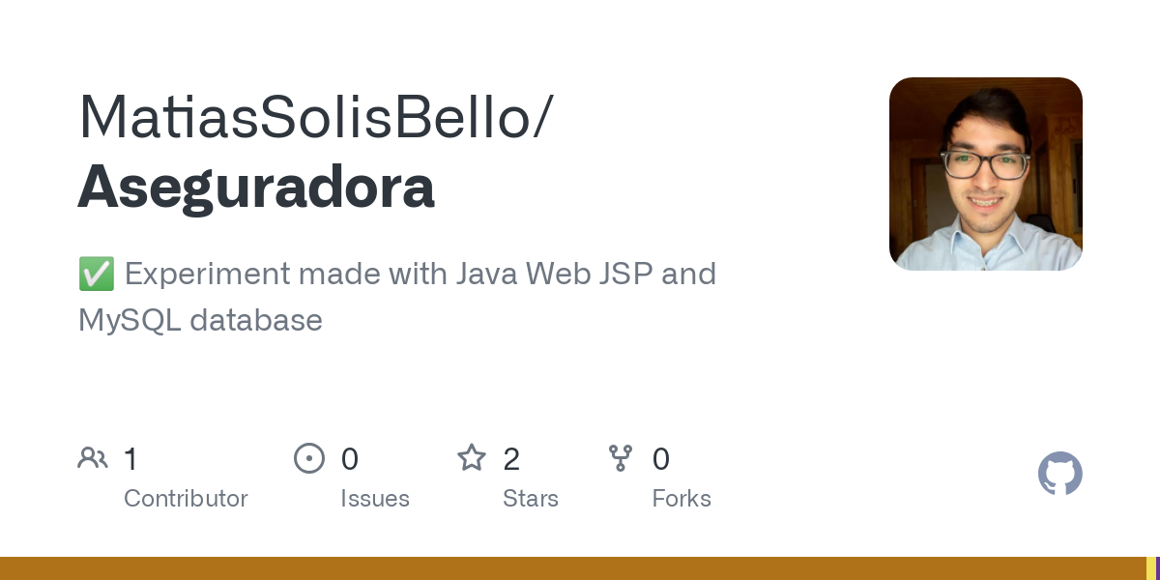Screen dimensions: 1160x580
Task: Open the MatiasSolisBello owner name
Action: [315, 117]
